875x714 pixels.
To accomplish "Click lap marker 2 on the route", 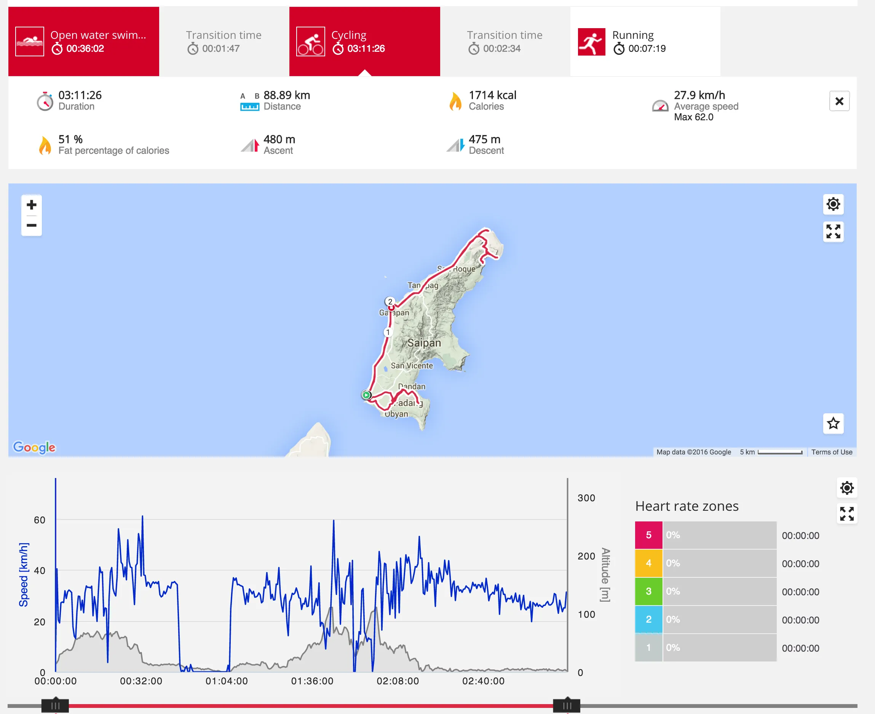I will [390, 301].
